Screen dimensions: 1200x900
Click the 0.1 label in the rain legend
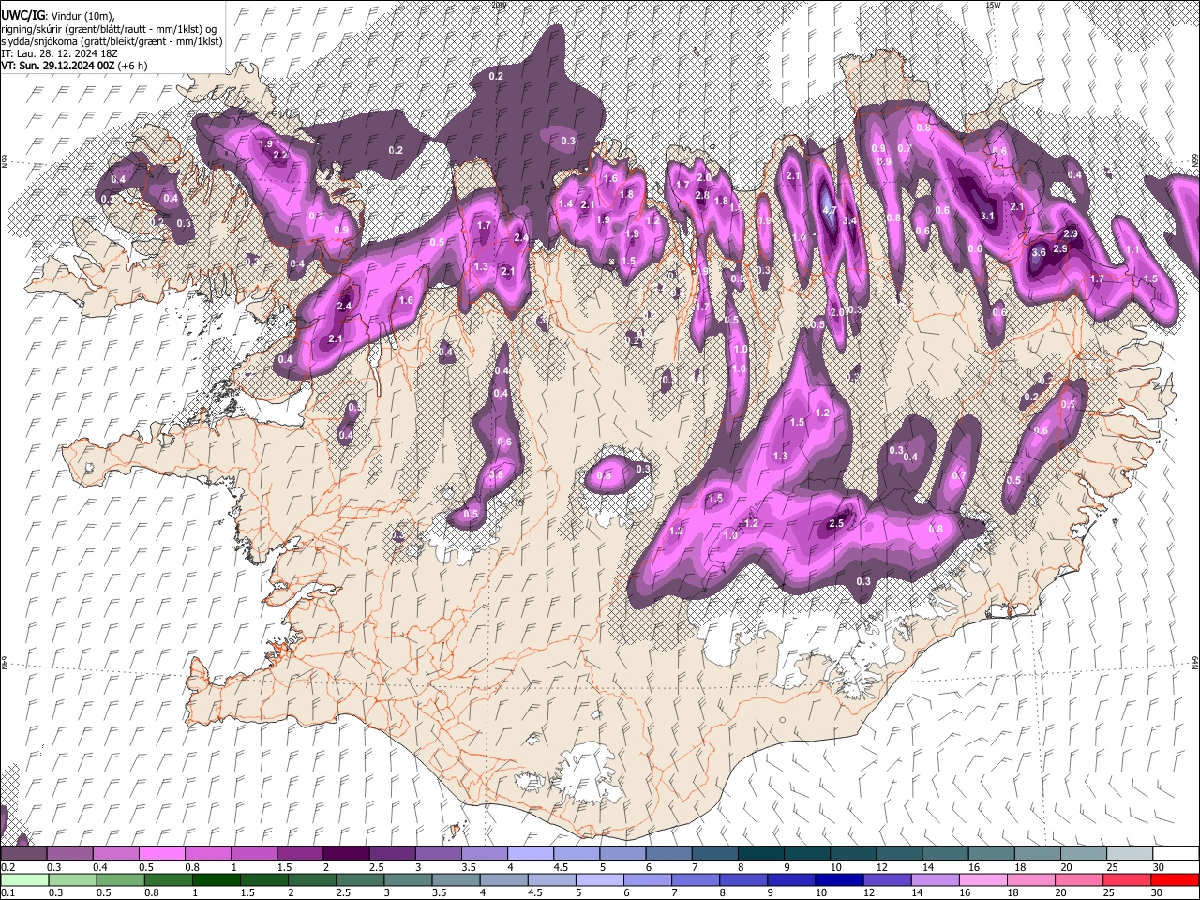pos(7,892)
